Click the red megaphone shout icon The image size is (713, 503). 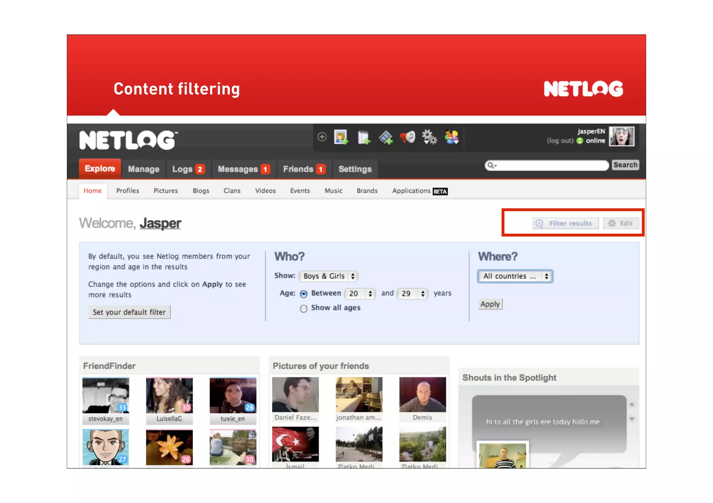pyautogui.click(x=408, y=137)
